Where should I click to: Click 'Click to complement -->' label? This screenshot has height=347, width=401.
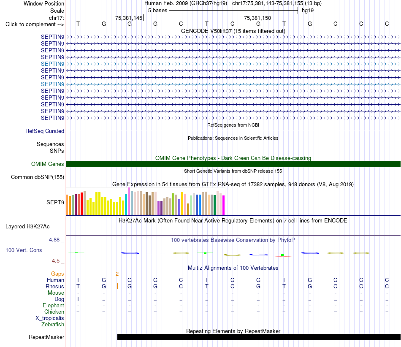tap(35, 24)
